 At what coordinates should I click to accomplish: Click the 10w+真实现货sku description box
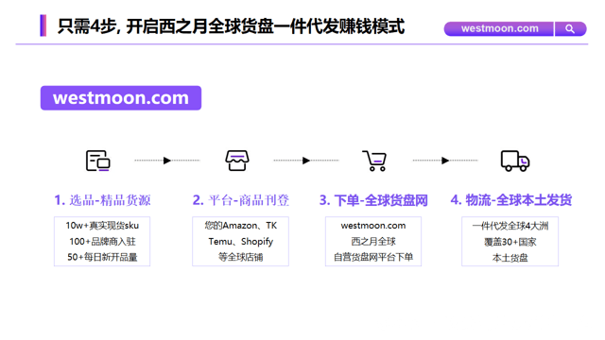(102, 242)
